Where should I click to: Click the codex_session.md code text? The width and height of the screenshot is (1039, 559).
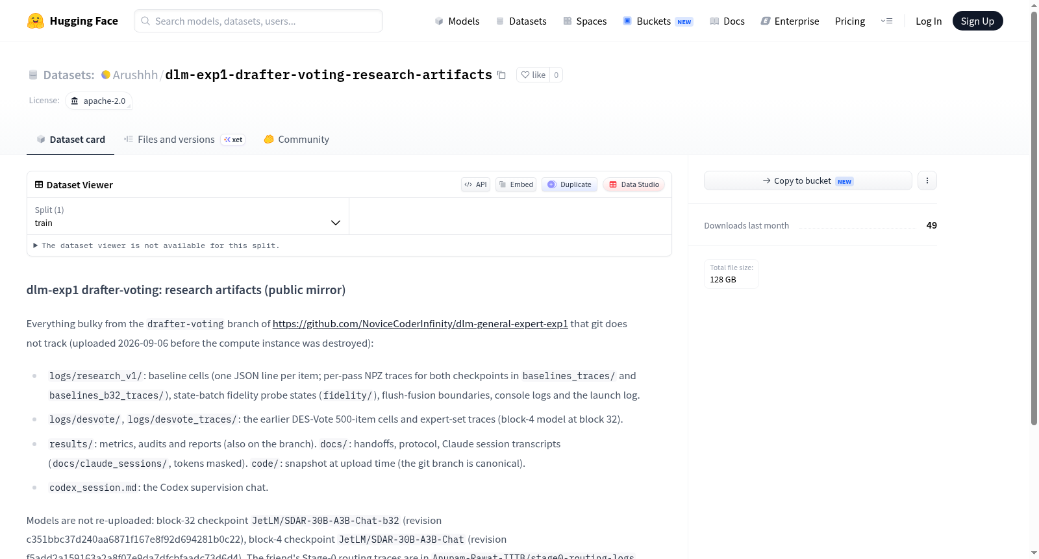[x=93, y=488]
